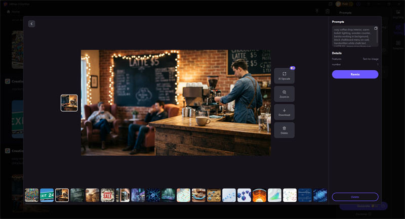Viewport: 405px width, 219px height.
Task: Open the white scatter plot thumbnail
Action: point(290,195)
